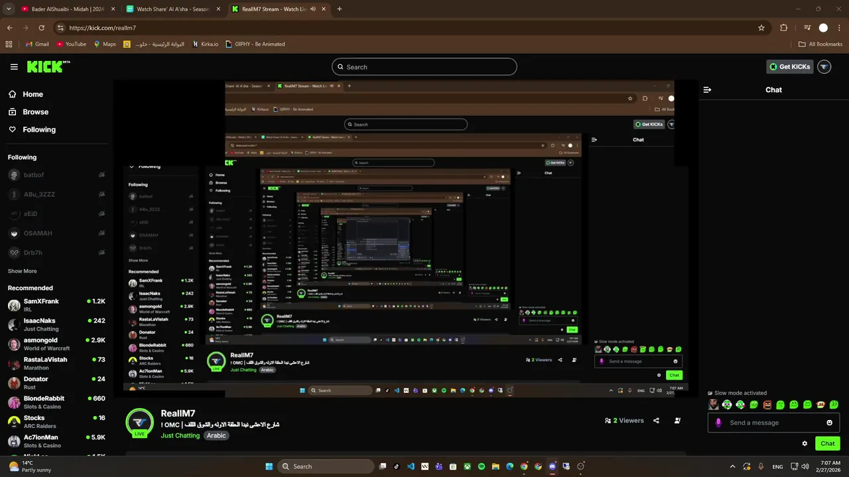Open Chrome extensions puzzle icon

tap(783, 28)
